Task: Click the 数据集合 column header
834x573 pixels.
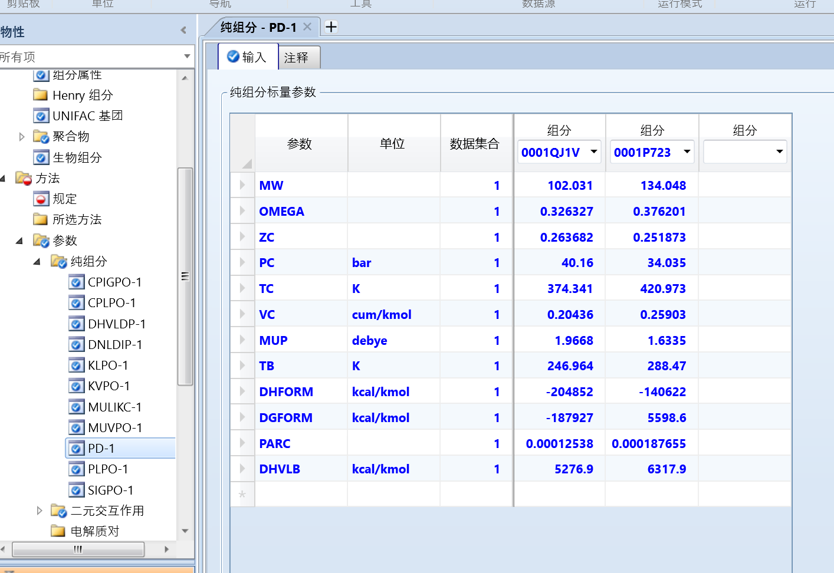Action: point(475,143)
